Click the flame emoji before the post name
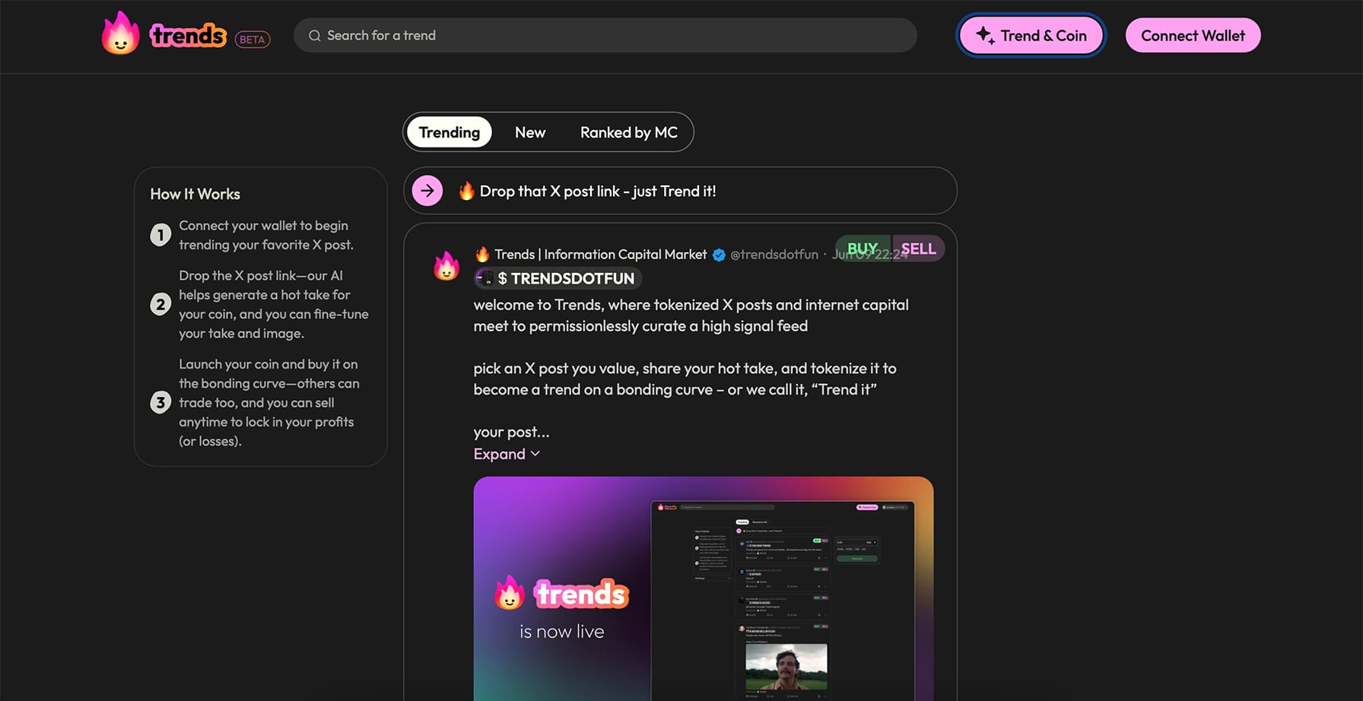The height and width of the screenshot is (701, 1363). point(482,254)
